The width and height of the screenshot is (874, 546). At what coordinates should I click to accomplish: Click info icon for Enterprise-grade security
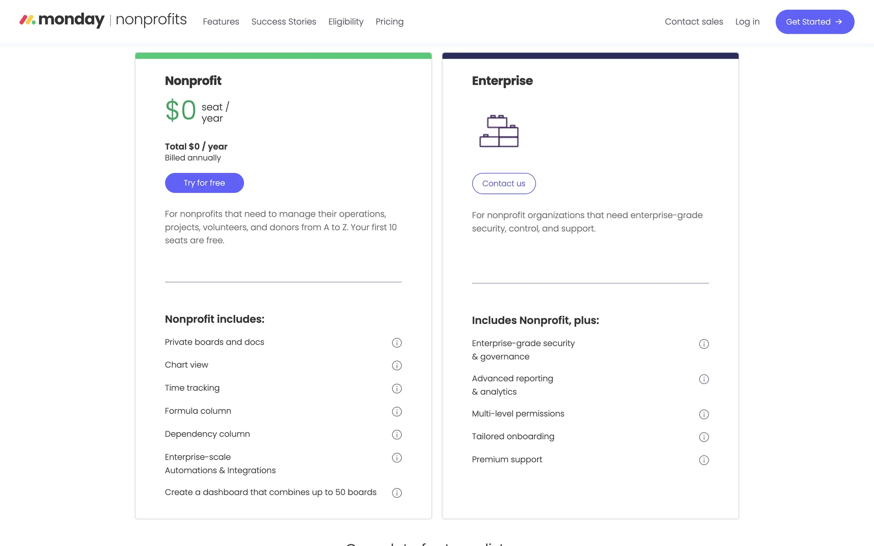(x=704, y=344)
